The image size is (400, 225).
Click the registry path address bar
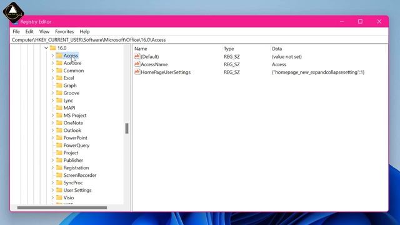pyautogui.click(x=199, y=40)
